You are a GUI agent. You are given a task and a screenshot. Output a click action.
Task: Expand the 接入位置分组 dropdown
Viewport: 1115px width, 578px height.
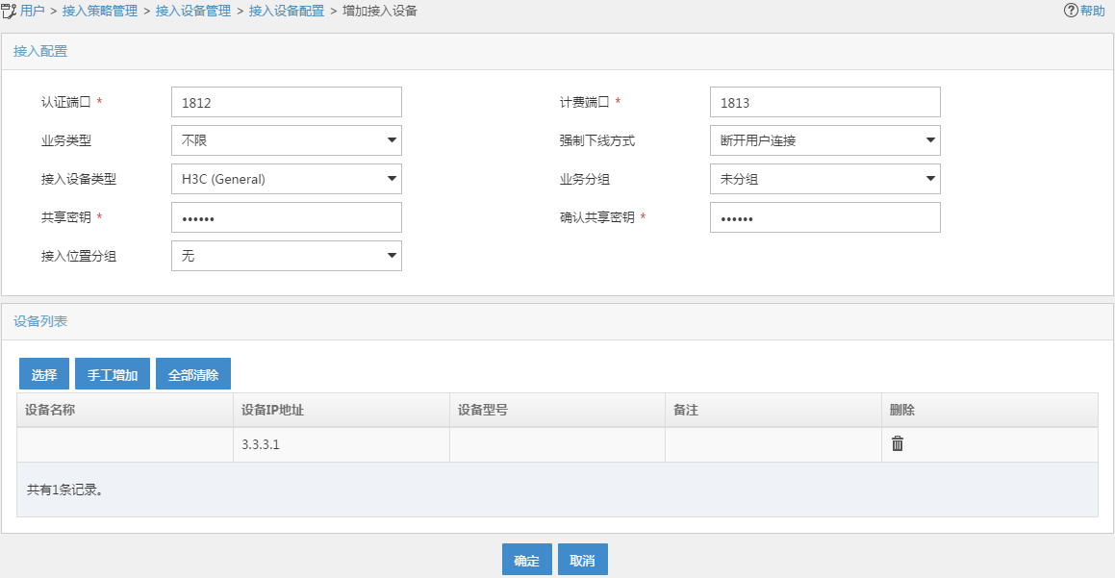(x=286, y=256)
